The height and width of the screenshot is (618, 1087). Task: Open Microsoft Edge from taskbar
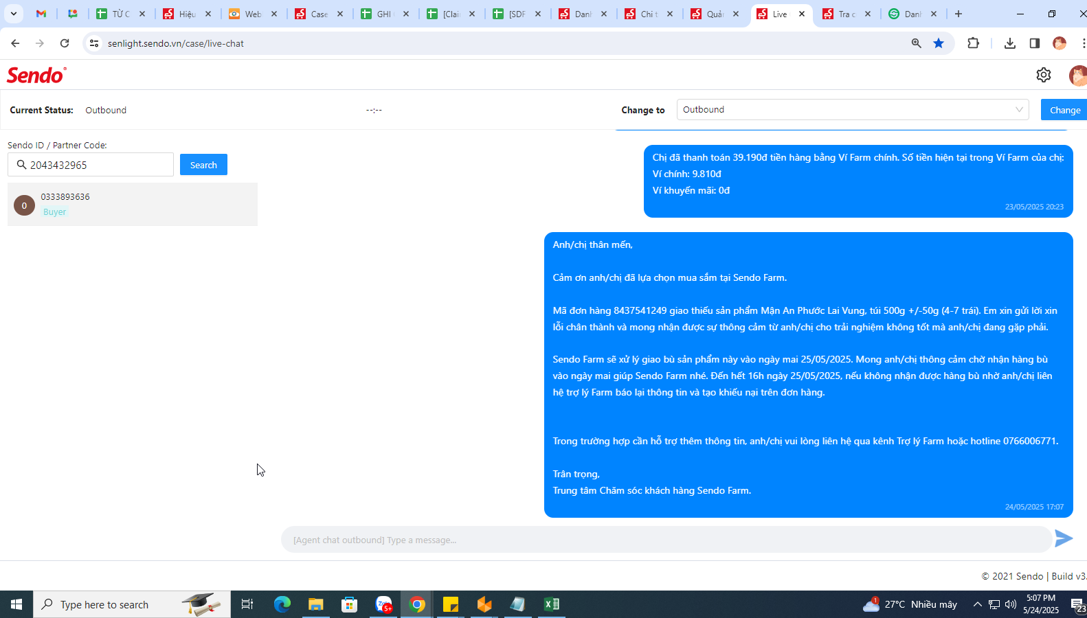[282, 604]
